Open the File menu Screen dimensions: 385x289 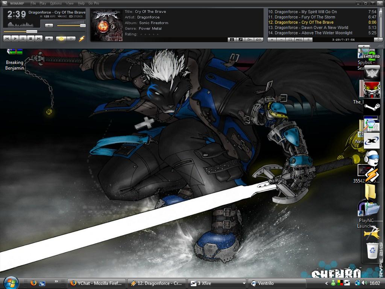tap(33, 3)
